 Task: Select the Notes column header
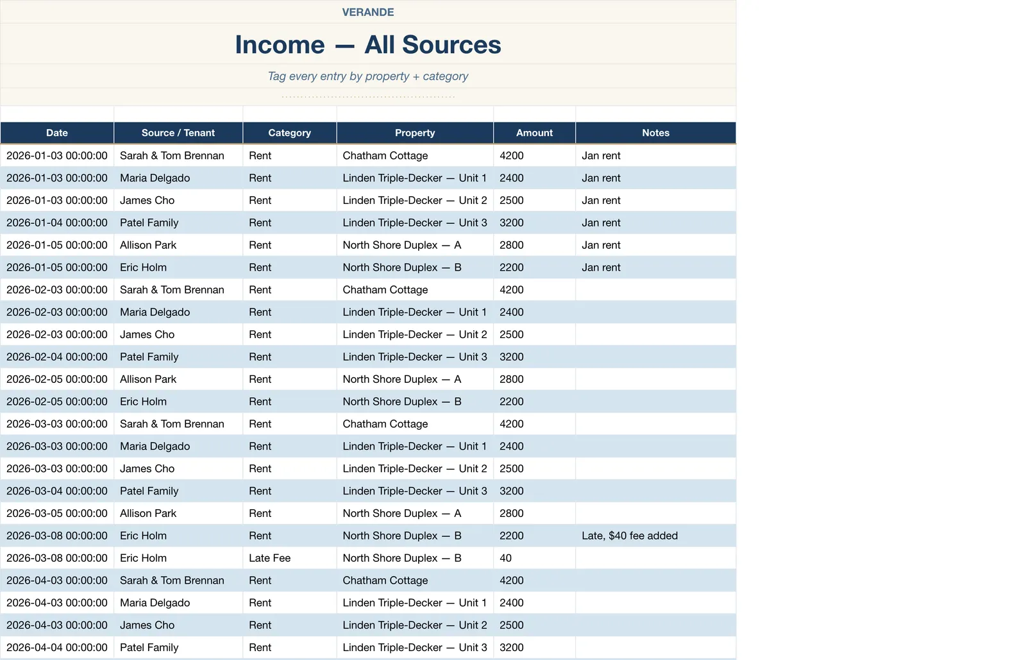[x=655, y=133]
